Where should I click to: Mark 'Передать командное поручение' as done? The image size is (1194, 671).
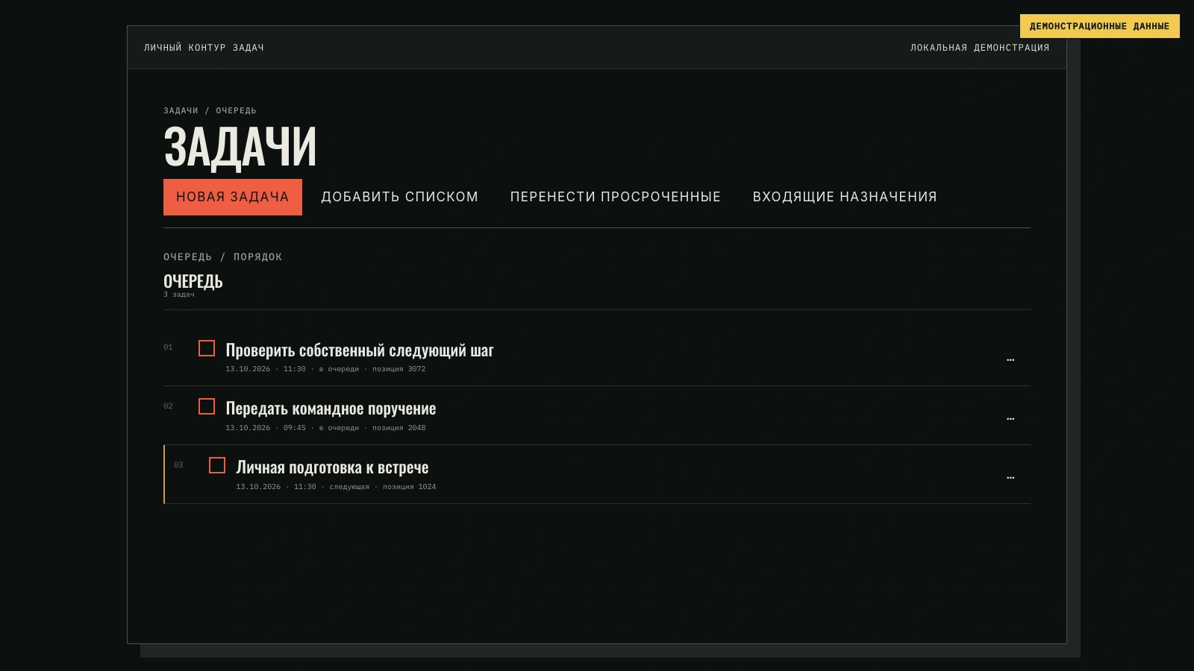click(x=207, y=406)
